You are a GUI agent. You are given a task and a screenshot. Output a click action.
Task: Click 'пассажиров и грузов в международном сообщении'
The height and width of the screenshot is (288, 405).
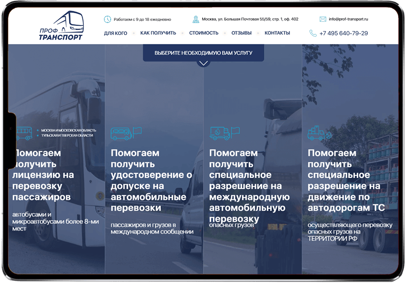point(152,228)
